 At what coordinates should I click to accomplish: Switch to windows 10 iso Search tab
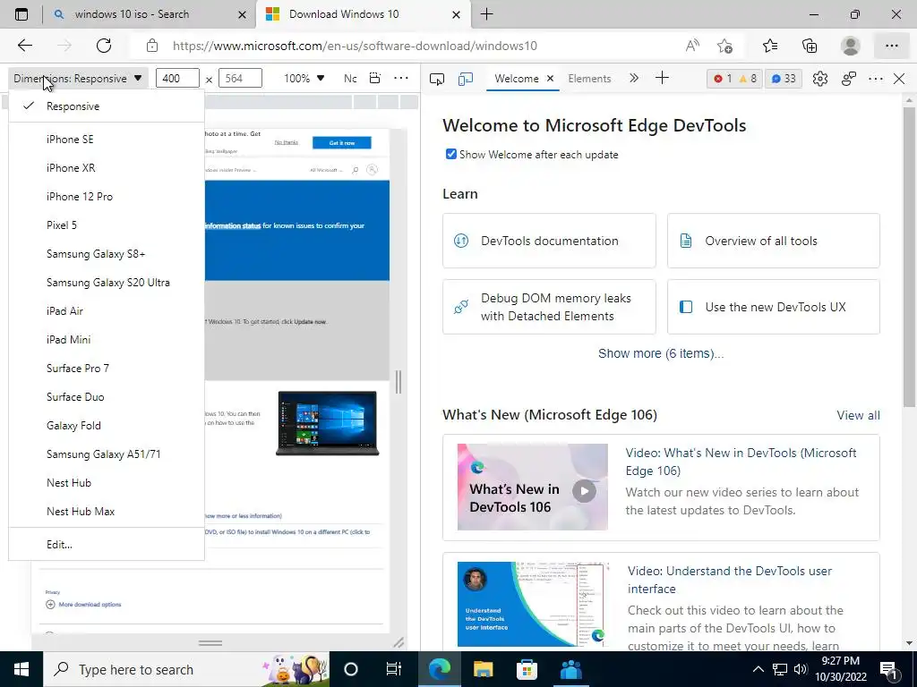coord(133,14)
